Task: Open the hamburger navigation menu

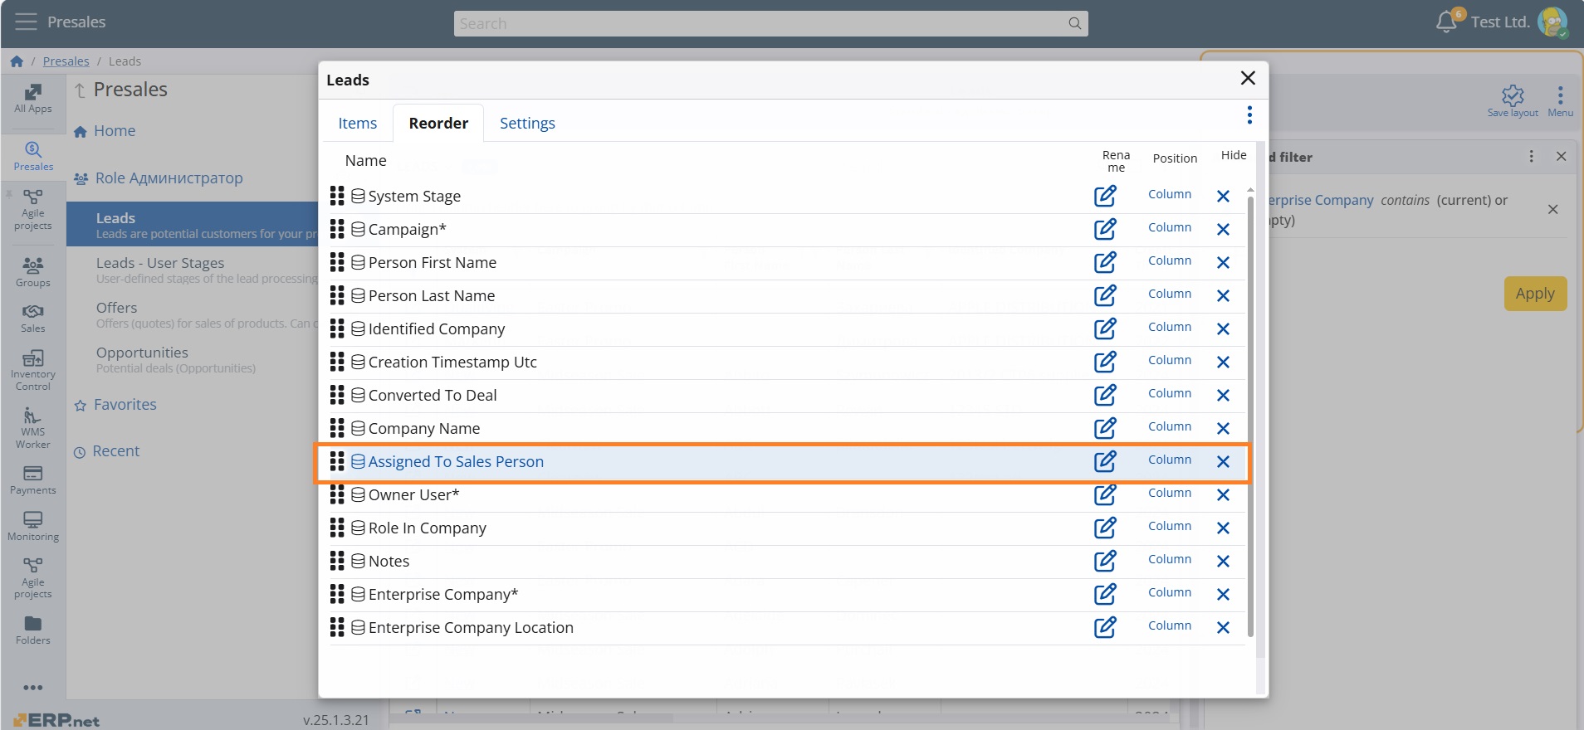Action: tap(26, 22)
